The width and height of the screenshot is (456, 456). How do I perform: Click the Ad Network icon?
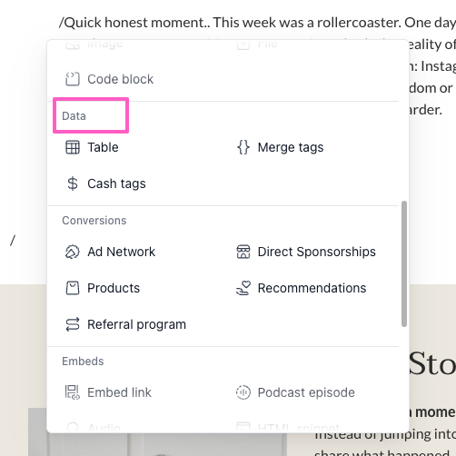[73, 252]
